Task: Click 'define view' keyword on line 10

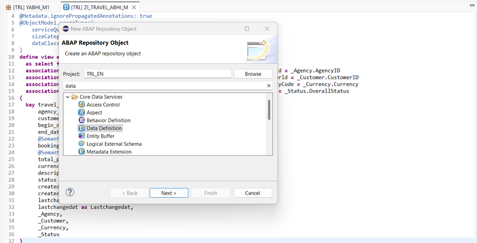Action: [37, 57]
